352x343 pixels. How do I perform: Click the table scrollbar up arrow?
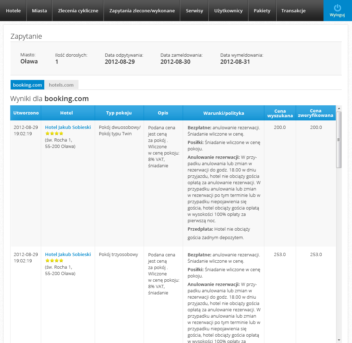[x=339, y=108]
